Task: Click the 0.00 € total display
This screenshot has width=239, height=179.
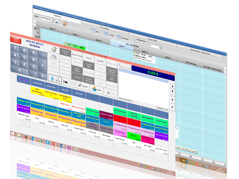Action: pos(153,74)
